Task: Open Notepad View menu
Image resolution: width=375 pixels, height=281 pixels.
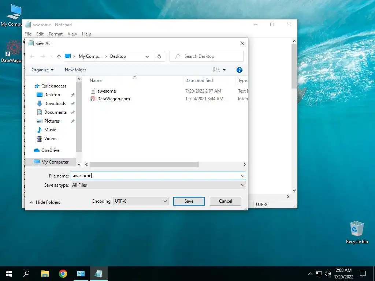Action: (72, 34)
